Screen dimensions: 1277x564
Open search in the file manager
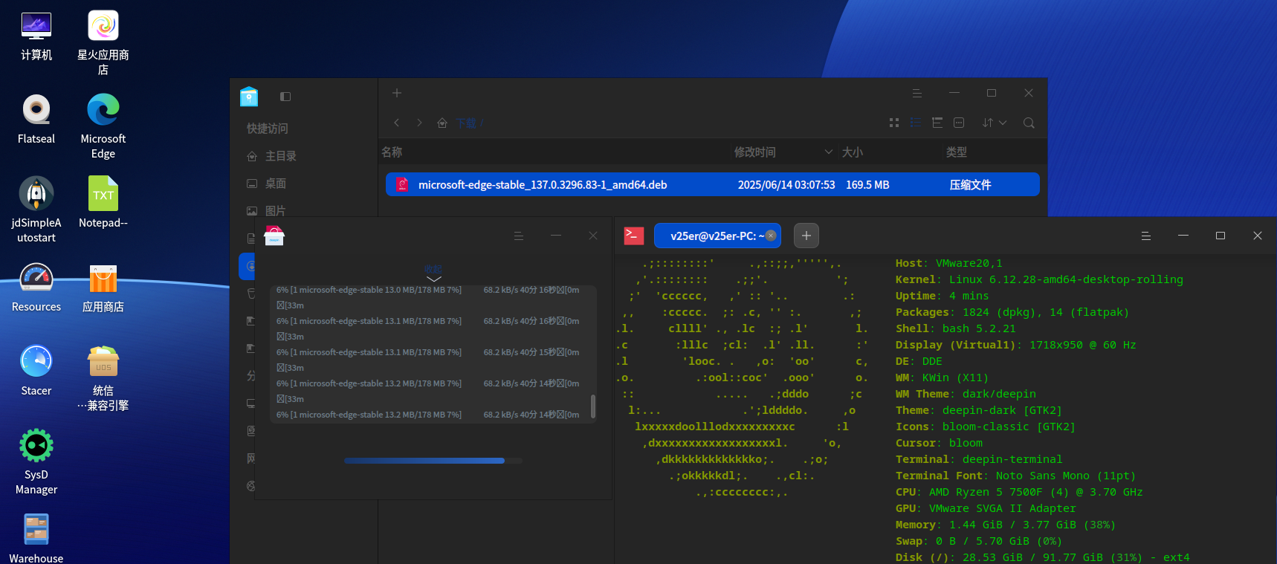click(x=1029, y=123)
